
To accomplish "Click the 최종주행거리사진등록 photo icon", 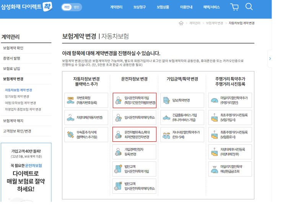I will 214,135.
